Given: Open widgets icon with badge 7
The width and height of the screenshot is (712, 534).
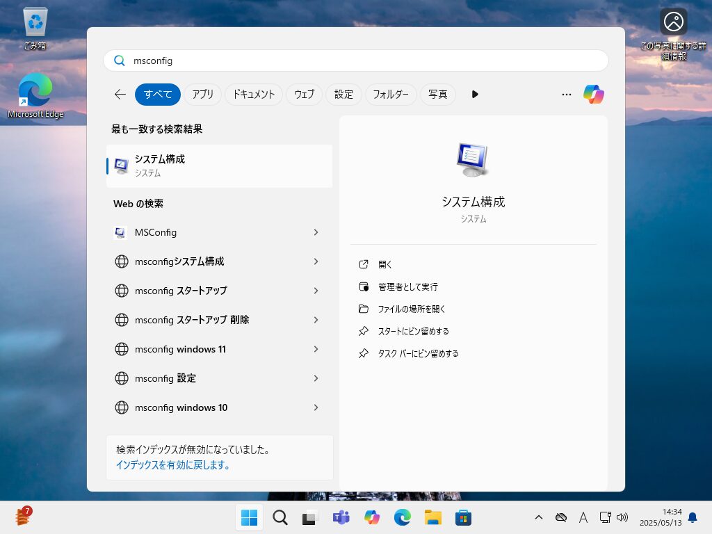Looking at the screenshot, I should point(23,517).
